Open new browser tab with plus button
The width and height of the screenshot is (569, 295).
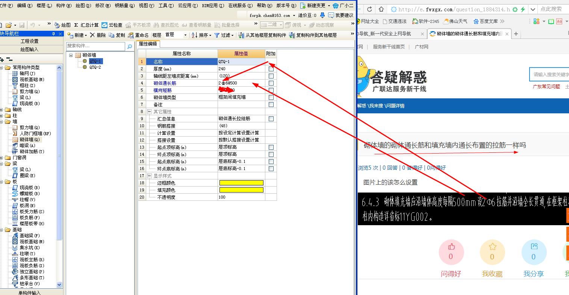pyautogui.click(x=516, y=34)
